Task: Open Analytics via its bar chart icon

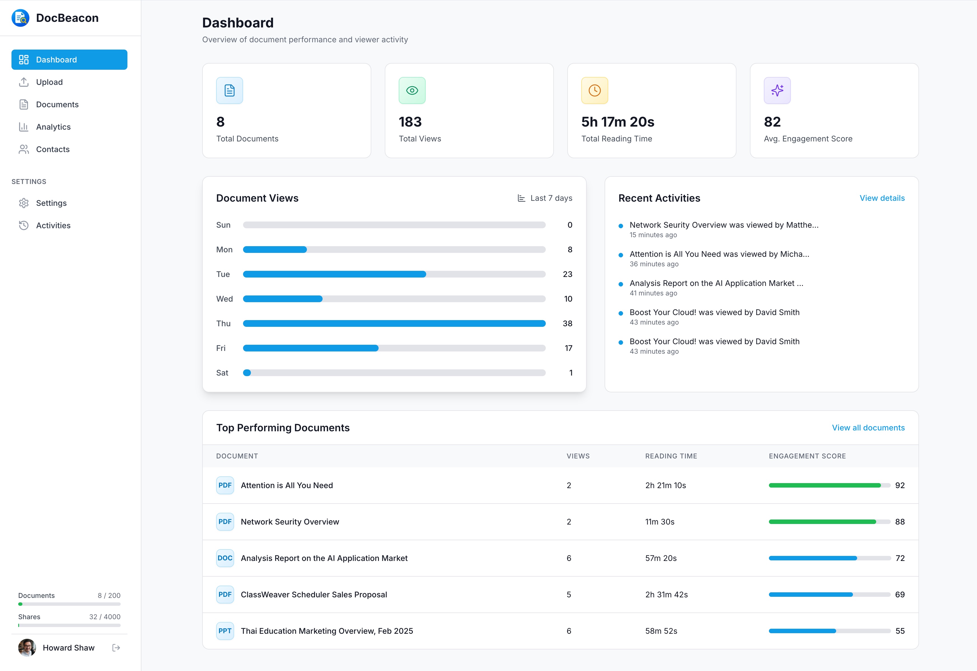Action: (24, 127)
